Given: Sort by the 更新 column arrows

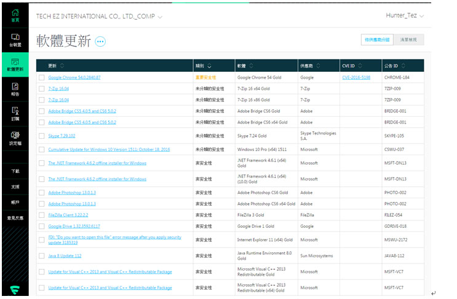Looking at the screenshot, I should point(62,66).
